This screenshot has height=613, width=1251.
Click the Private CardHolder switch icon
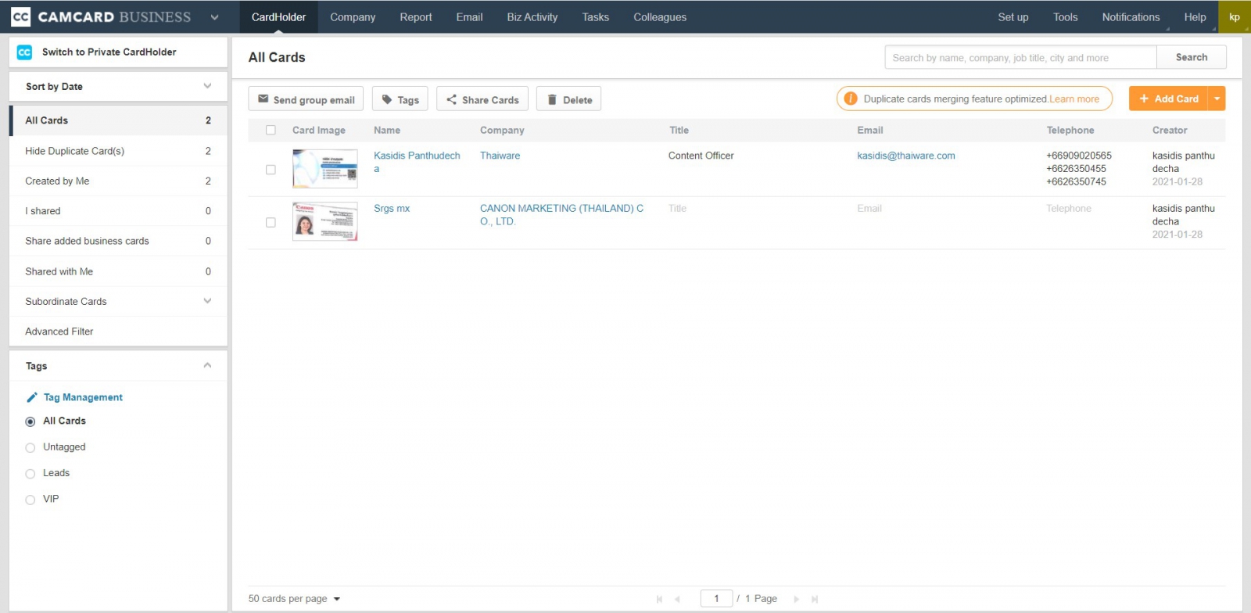click(24, 52)
